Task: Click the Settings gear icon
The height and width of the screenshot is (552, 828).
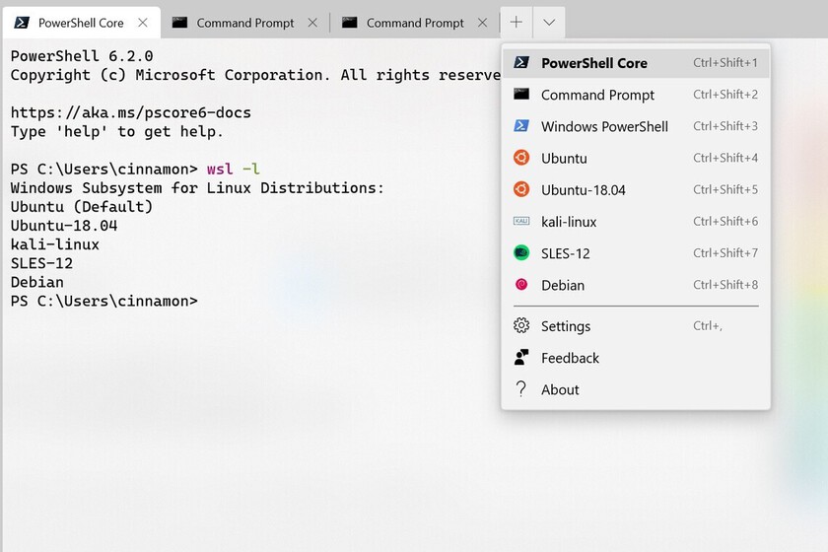Action: pos(521,325)
